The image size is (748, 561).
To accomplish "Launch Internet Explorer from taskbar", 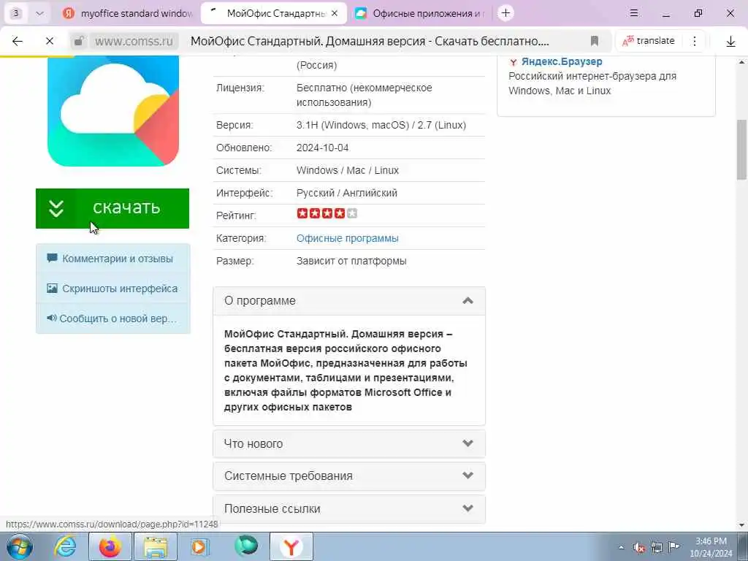I will pos(64,546).
